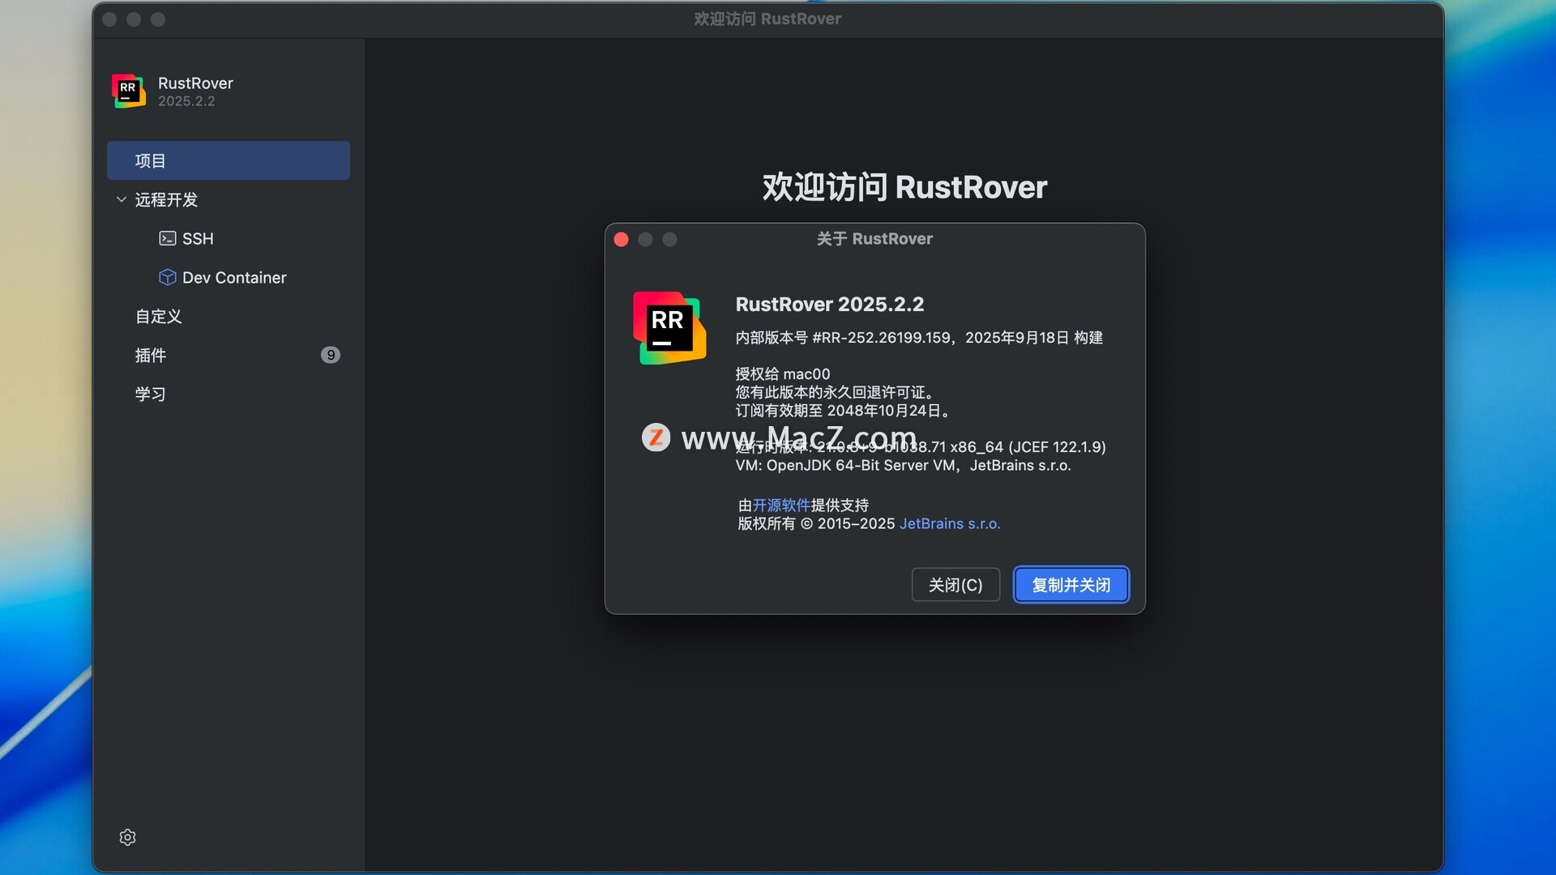The height and width of the screenshot is (875, 1556).
Task: Select the Dev Container entry
Action: pos(234,277)
